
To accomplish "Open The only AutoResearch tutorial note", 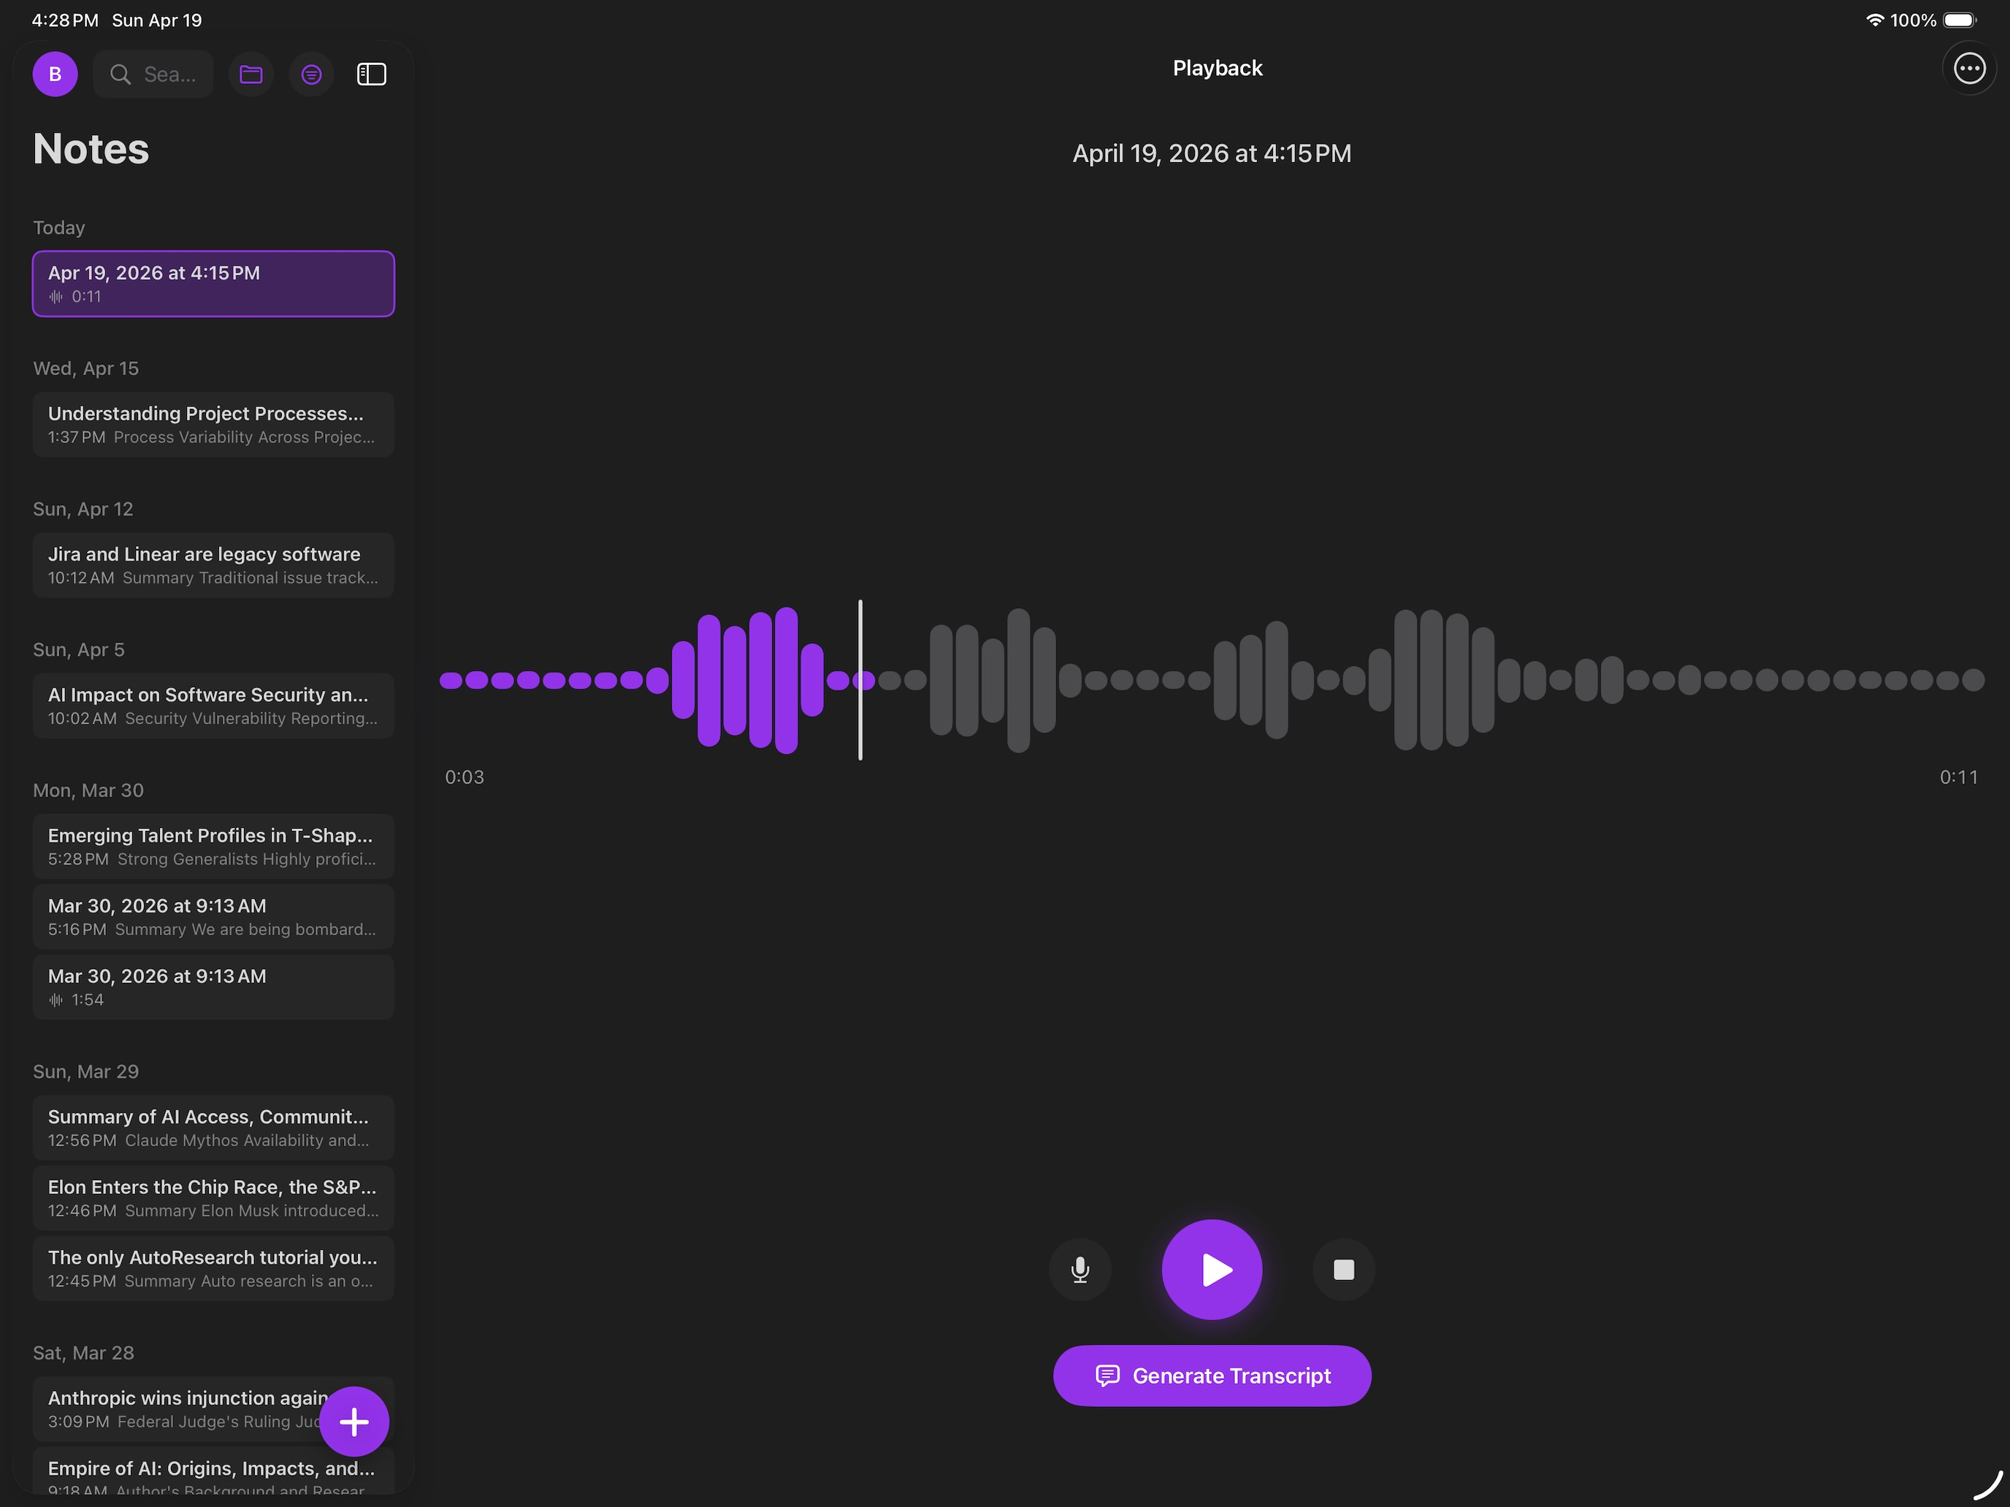I will point(213,1268).
